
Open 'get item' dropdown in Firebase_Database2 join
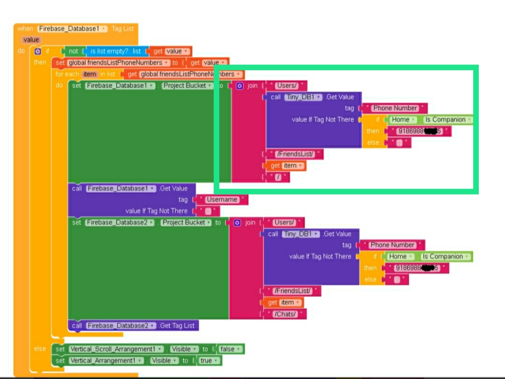pos(290,302)
